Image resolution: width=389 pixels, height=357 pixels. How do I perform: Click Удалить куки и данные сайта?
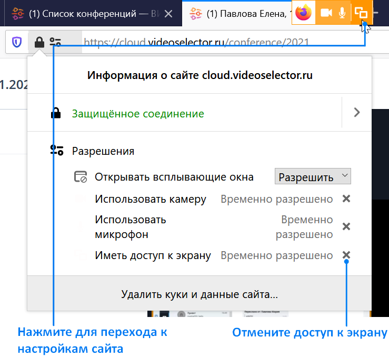pyautogui.click(x=200, y=294)
